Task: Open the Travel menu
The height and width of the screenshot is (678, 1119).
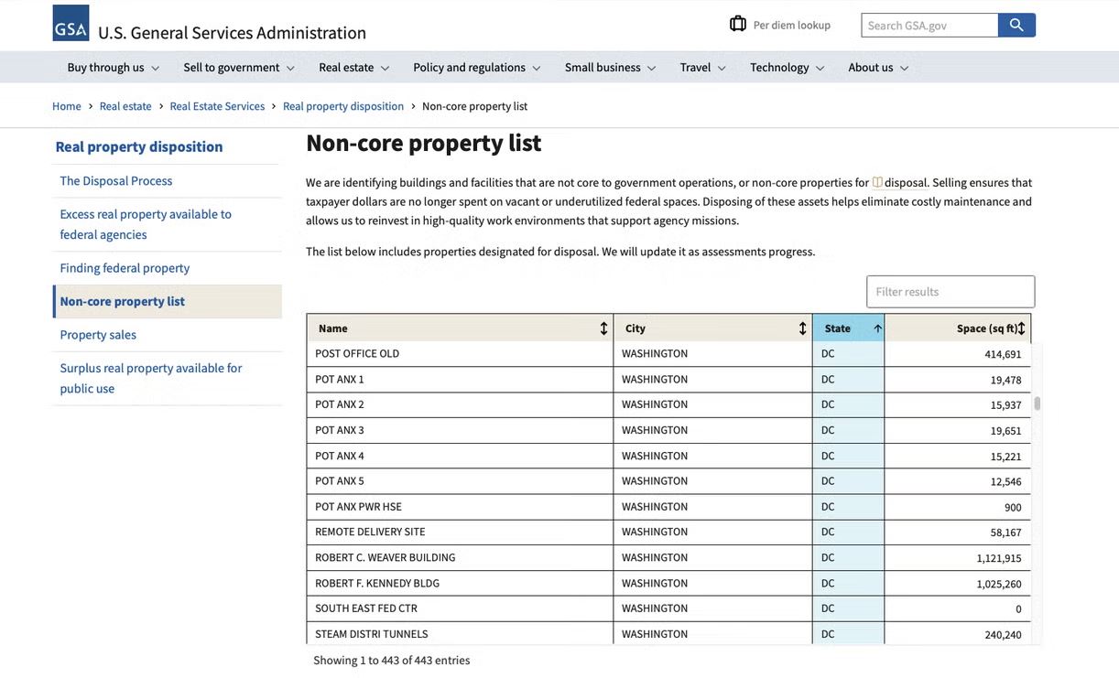Action: click(702, 68)
